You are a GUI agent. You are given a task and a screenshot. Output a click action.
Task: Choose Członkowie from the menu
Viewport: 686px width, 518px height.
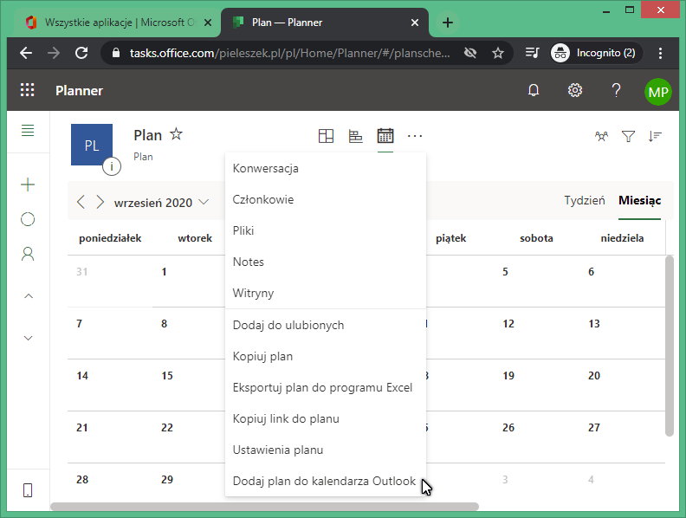pos(326,199)
